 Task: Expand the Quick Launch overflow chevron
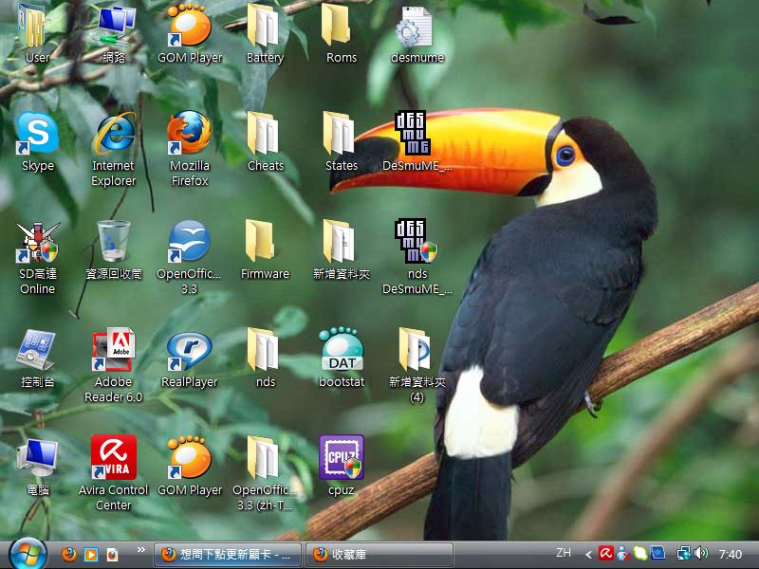pos(142,551)
